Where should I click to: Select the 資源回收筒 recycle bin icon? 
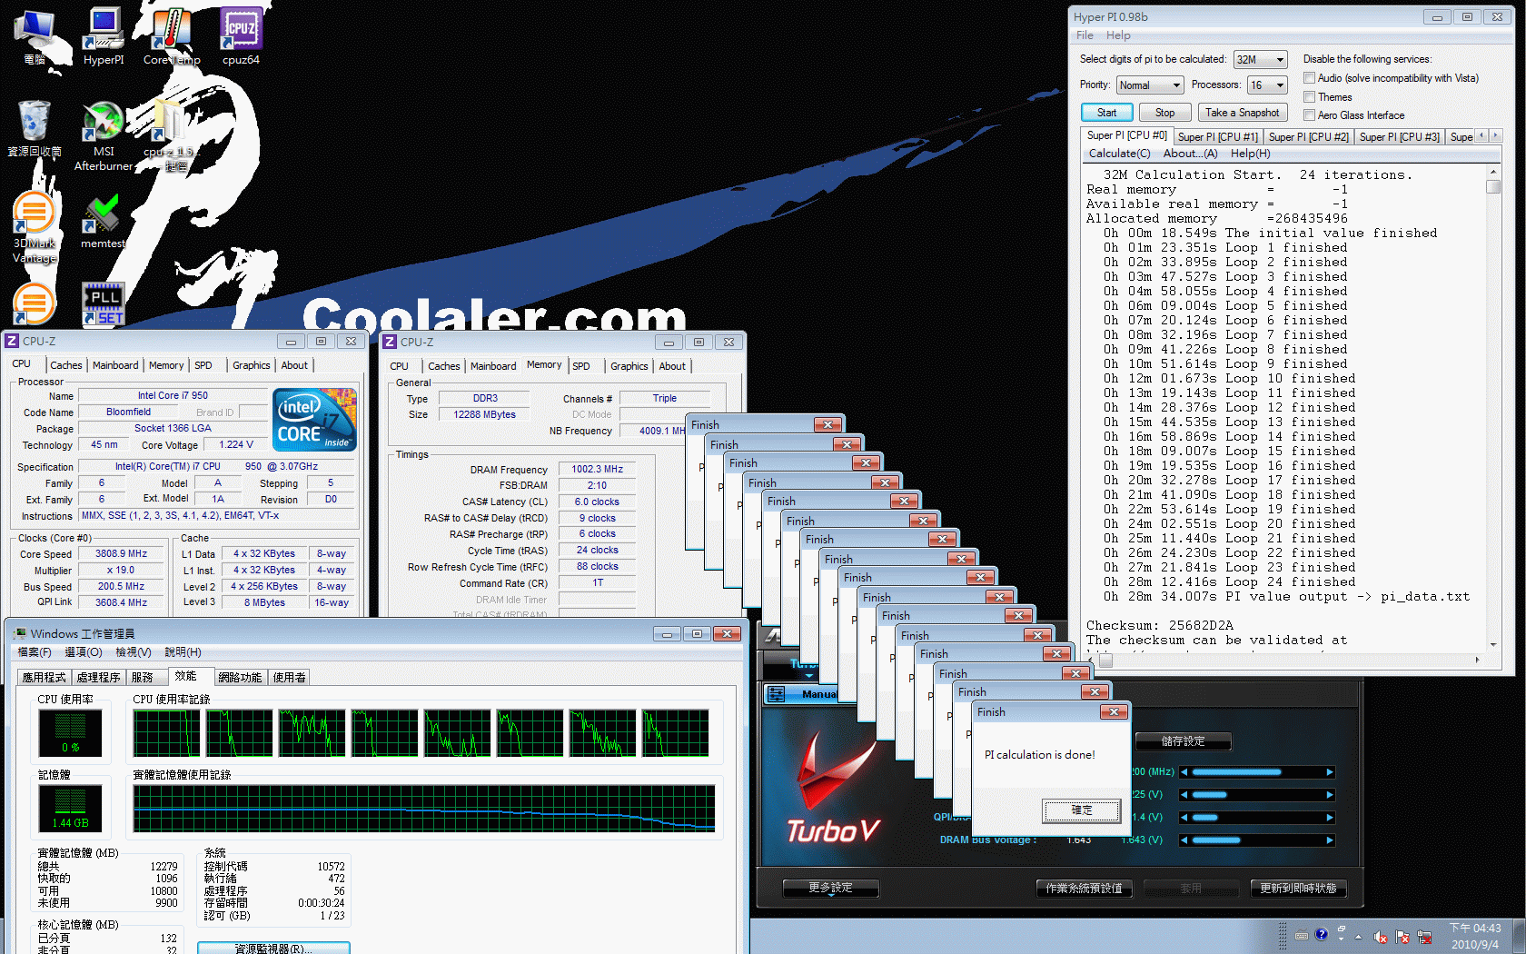[x=35, y=128]
